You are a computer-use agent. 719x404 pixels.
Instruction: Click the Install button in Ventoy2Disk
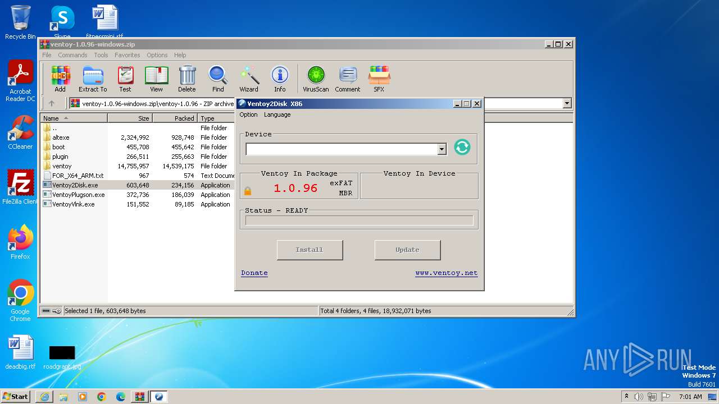pos(310,250)
